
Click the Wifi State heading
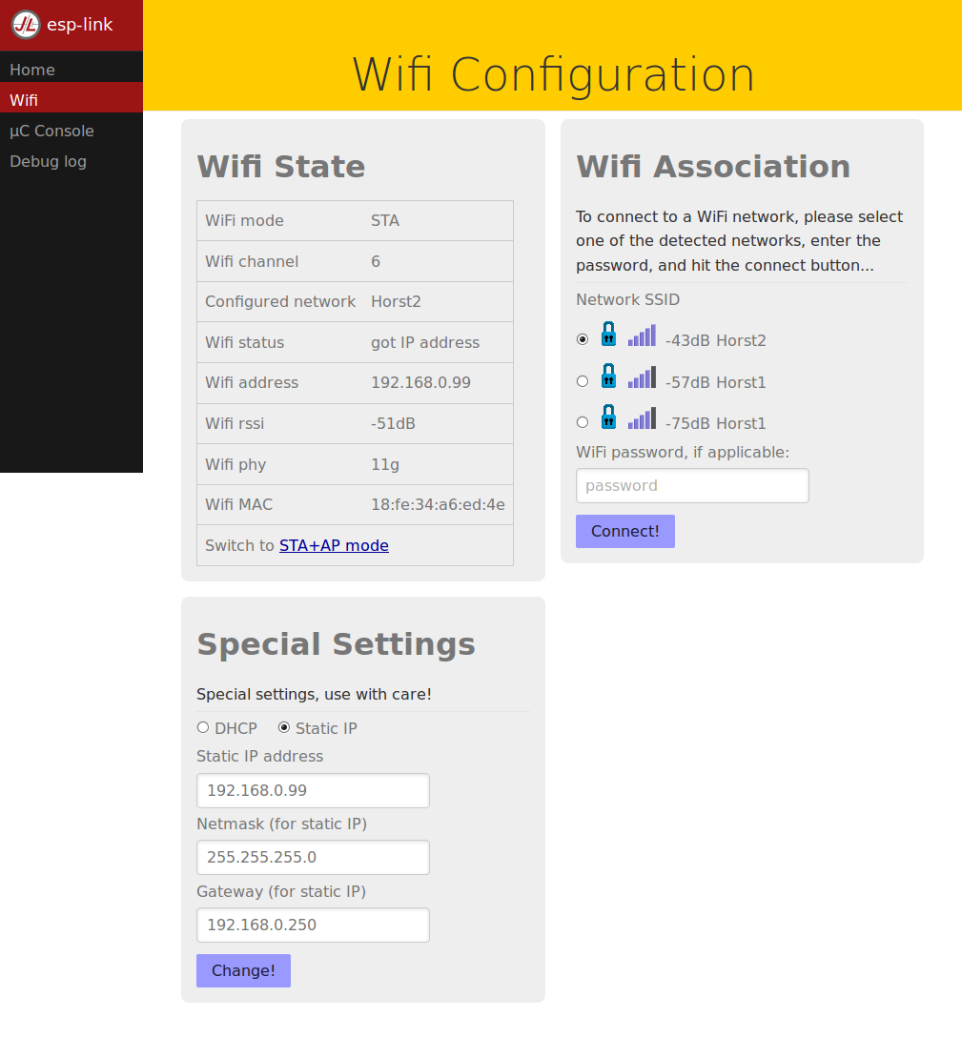(x=281, y=167)
